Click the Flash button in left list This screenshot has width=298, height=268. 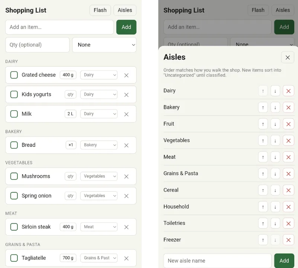click(x=100, y=10)
